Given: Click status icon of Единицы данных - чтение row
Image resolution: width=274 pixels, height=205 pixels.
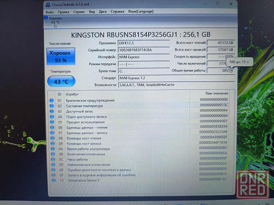Looking at the screenshot, I should (52, 127).
